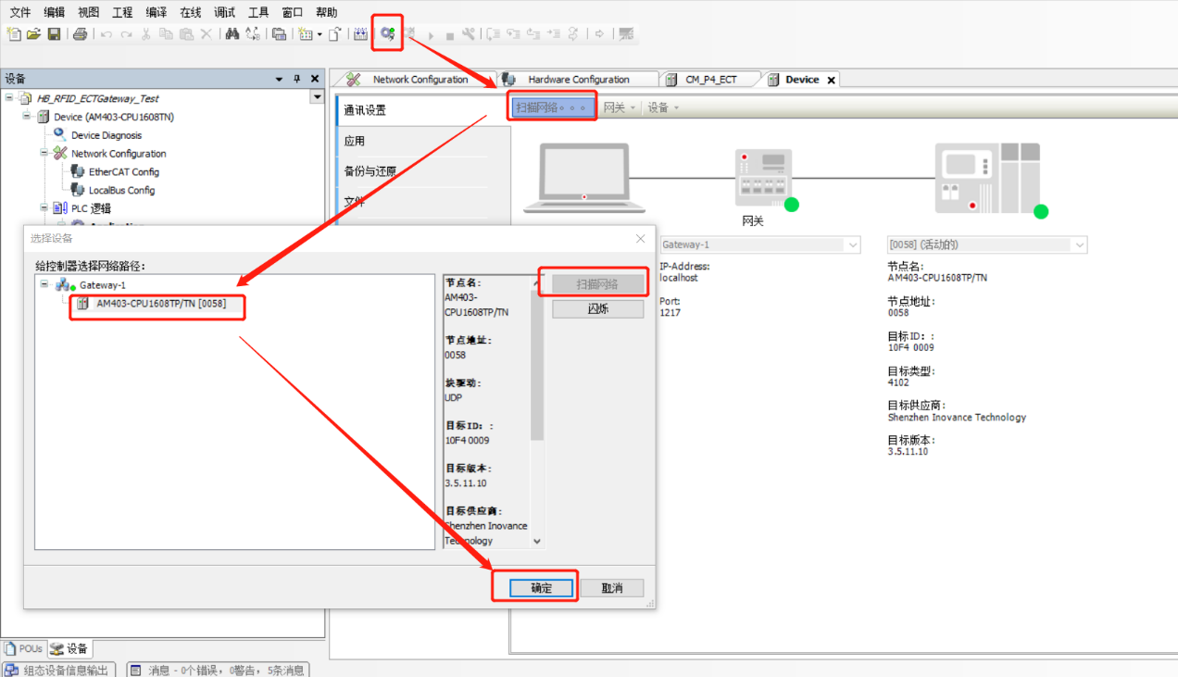Click the device info vertical scrollbar
The image size is (1178, 677).
click(537, 410)
